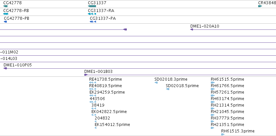The image size is (276, 136).
Task: Click the RH61515.5prime EST glyph
Action: tap(213, 83)
